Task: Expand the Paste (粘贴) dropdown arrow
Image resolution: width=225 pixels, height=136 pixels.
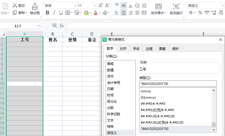Action: point(9,13)
